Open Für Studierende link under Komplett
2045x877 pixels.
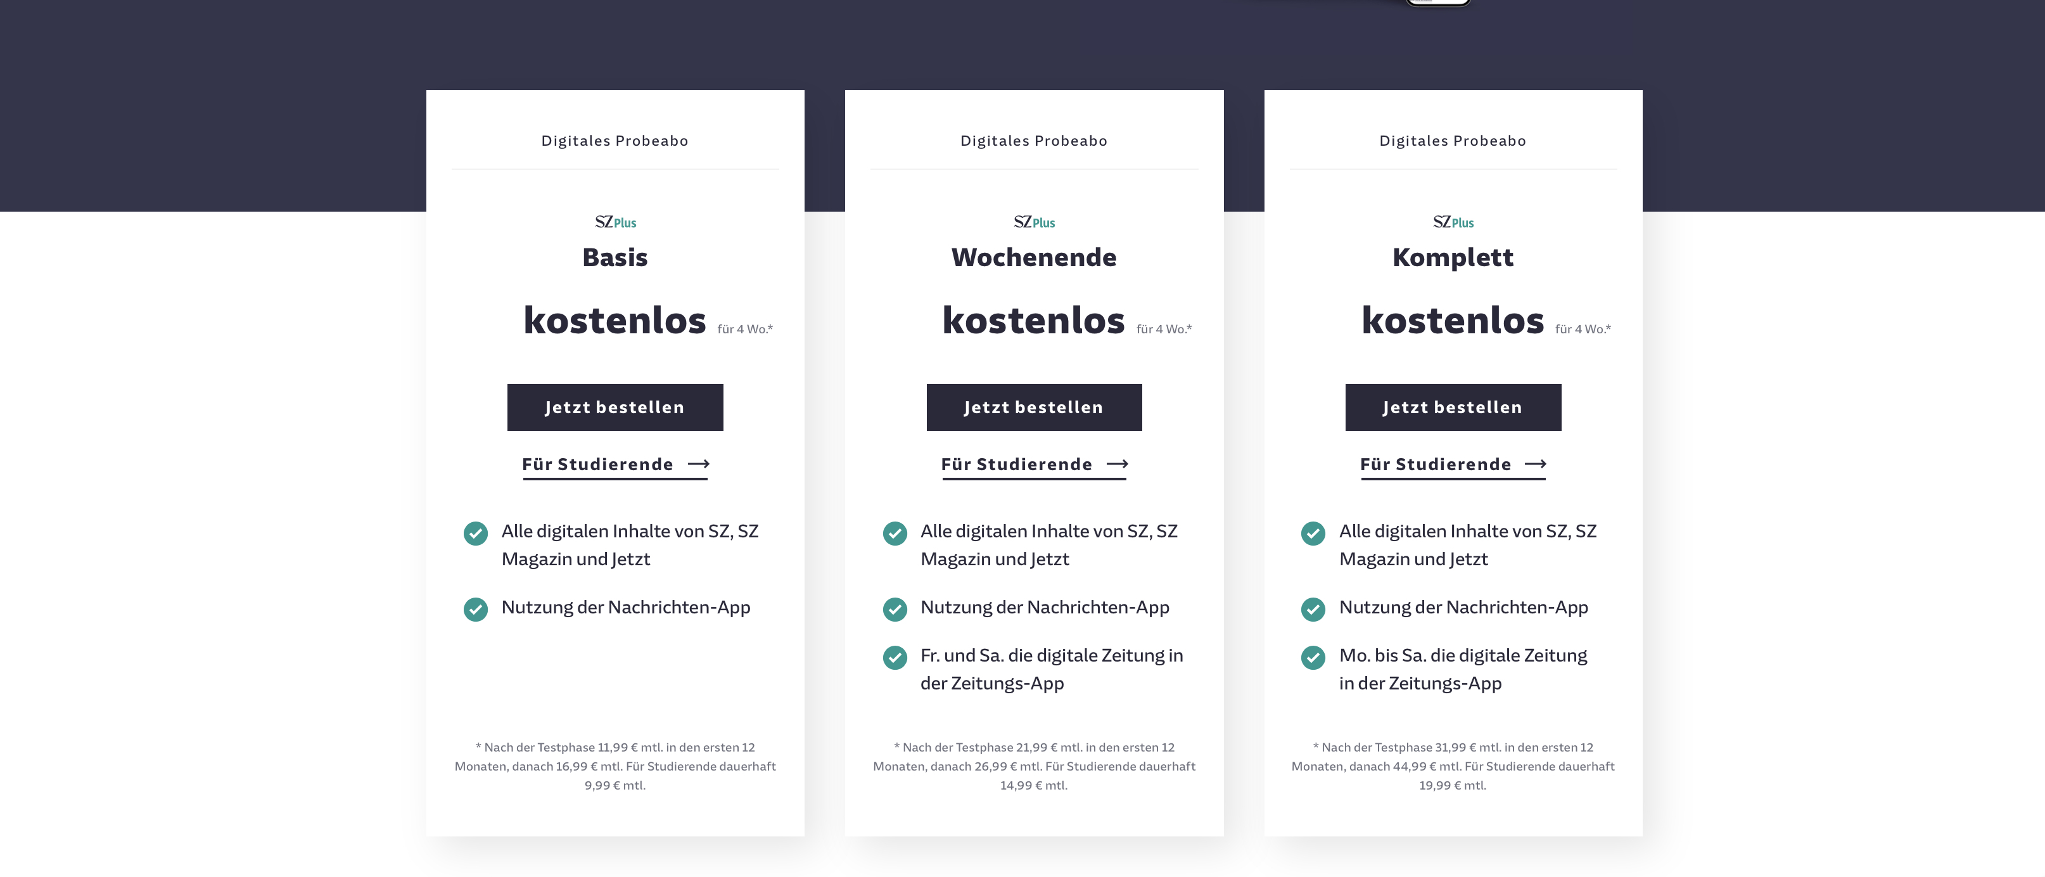tap(1453, 466)
